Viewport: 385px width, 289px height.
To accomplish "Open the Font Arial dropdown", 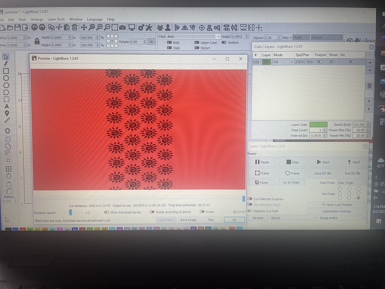I will (x=193, y=37).
